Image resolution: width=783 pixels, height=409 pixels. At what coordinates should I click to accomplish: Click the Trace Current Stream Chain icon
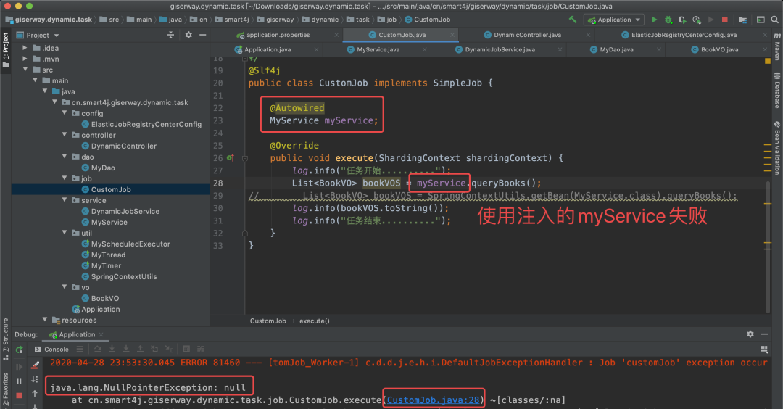tap(200, 349)
